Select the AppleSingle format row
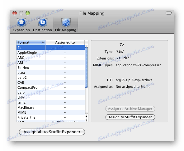Viewport: 184px width, 151px height. click(x=50, y=53)
